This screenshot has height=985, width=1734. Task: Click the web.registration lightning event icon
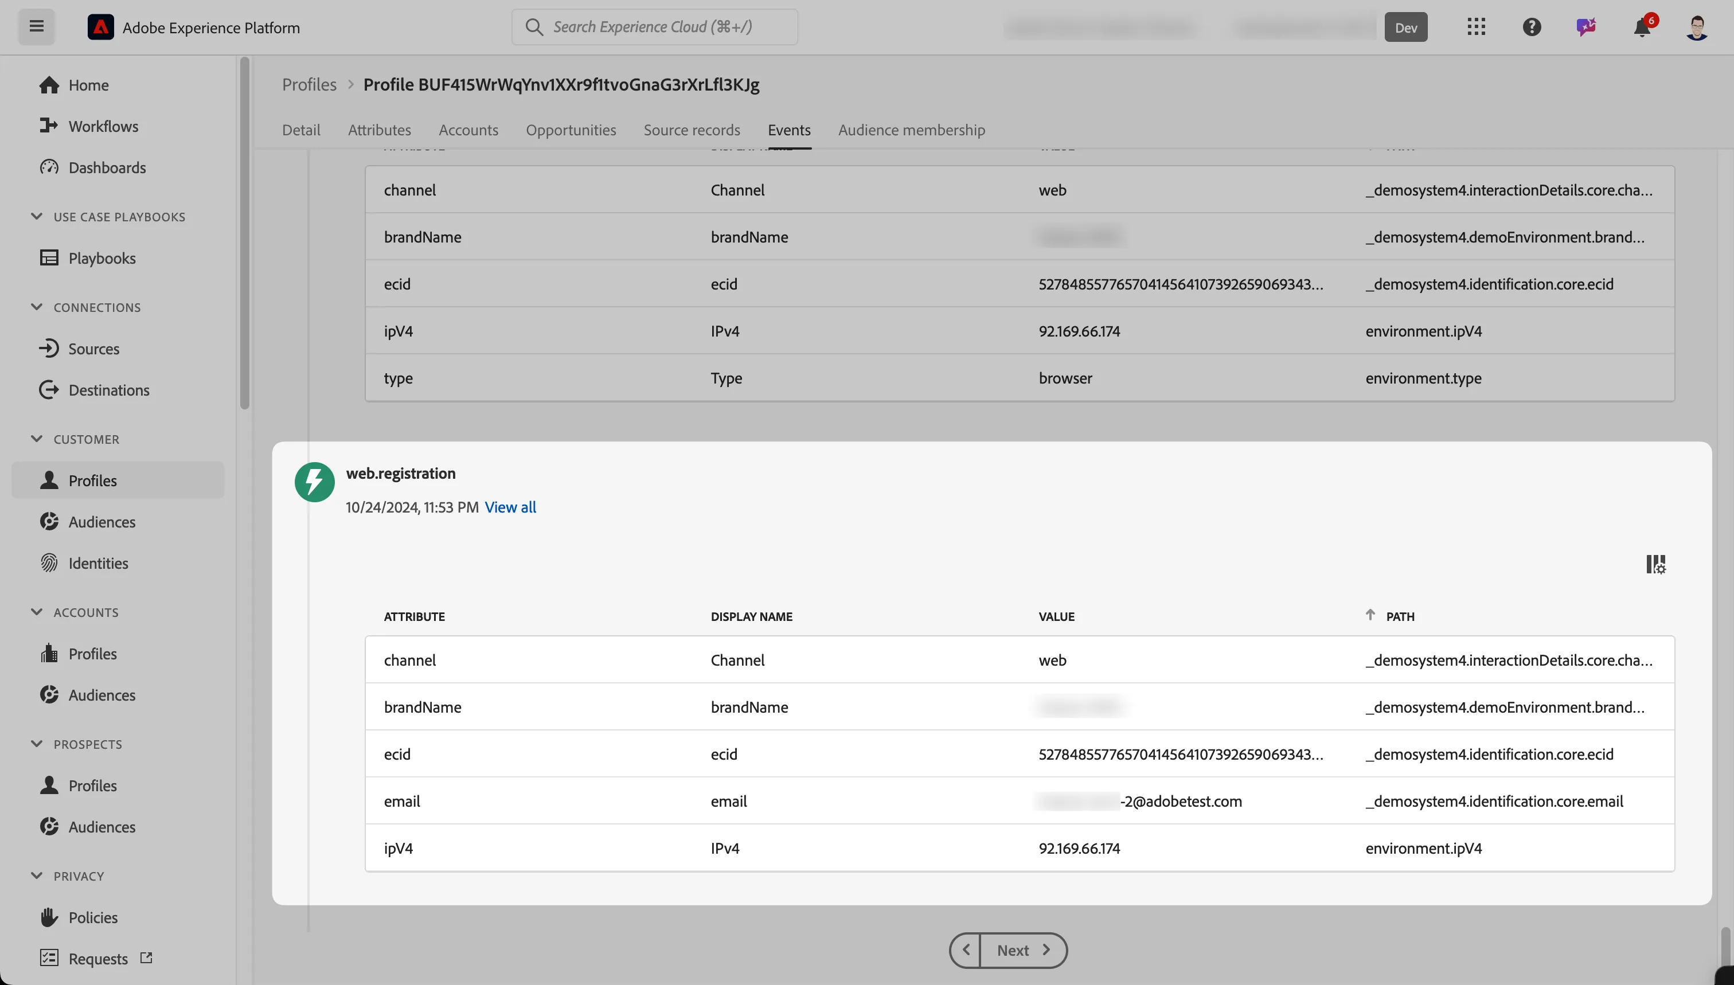pyautogui.click(x=315, y=482)
